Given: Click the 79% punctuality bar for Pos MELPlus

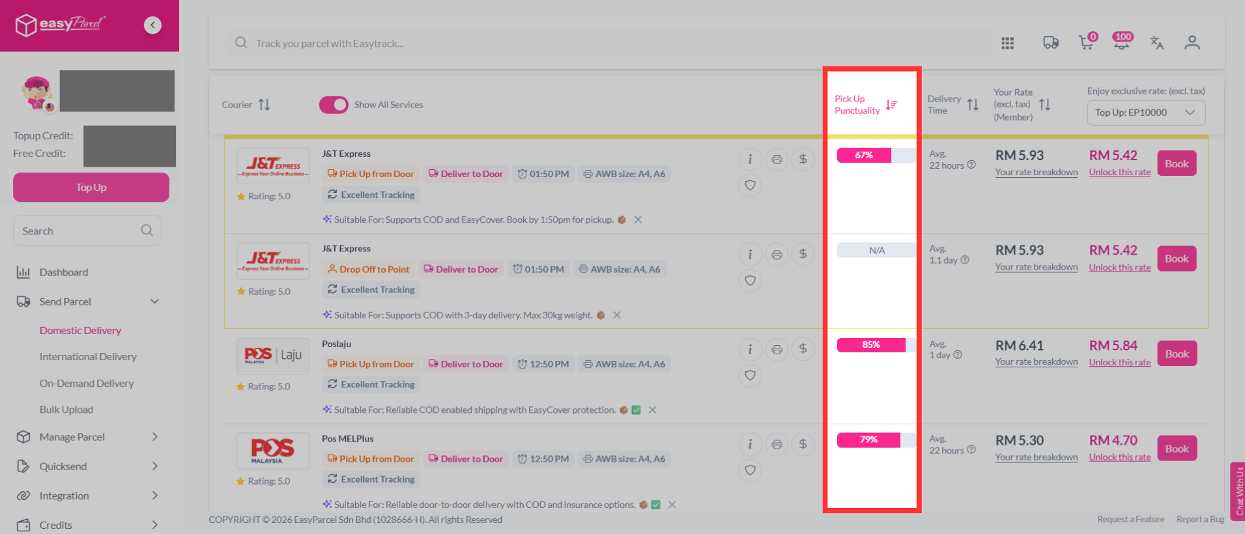Looking at the screenshot, I should tap(876, 440).
